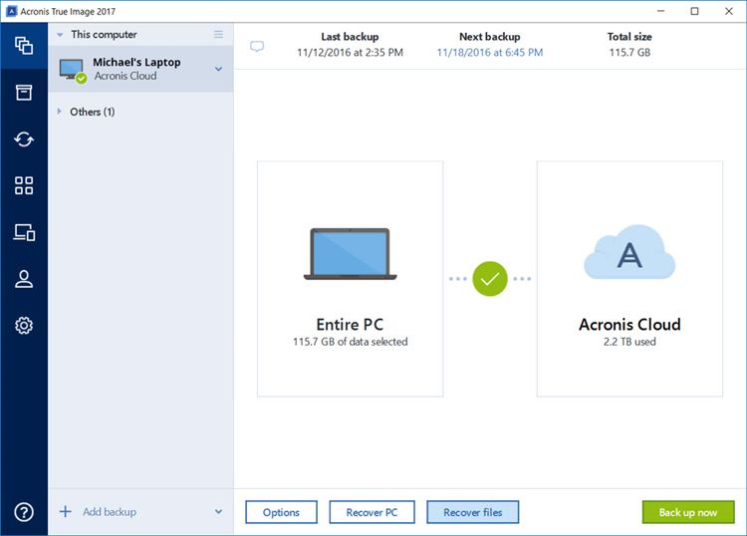Open Michael's Laptop backup dropdown arrow
Viewport: 747px width, 536px height.
pyautogui.click(x=218, y=69)
